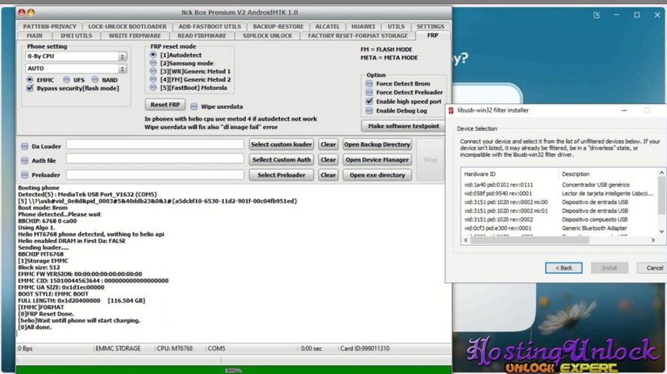Select the FRP tab
Viewport: 667px width, 374px height.
click(433, 35)
